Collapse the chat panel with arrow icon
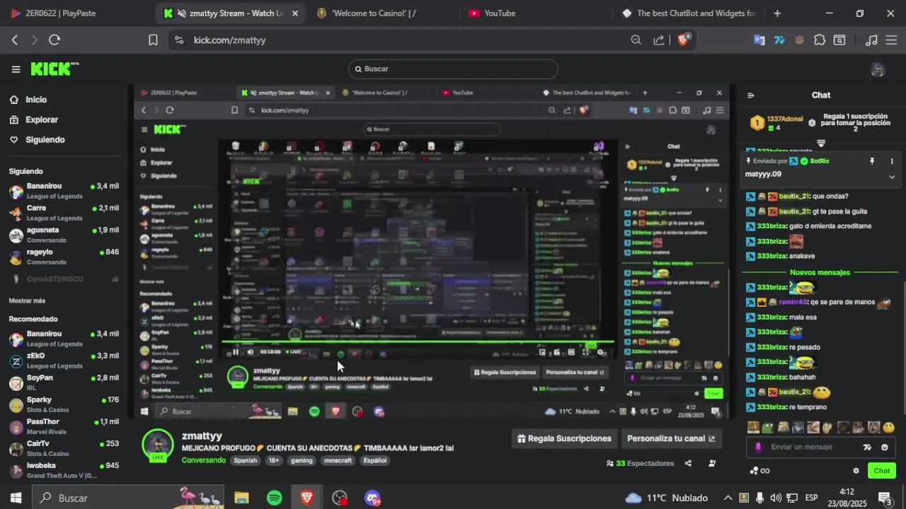Image resolution: width=906 pixels, height=509 pixels. (751, 95)
